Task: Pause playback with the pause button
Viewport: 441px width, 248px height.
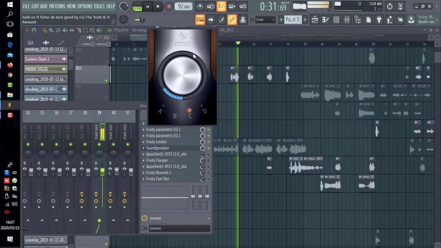Action: point(147,6)
